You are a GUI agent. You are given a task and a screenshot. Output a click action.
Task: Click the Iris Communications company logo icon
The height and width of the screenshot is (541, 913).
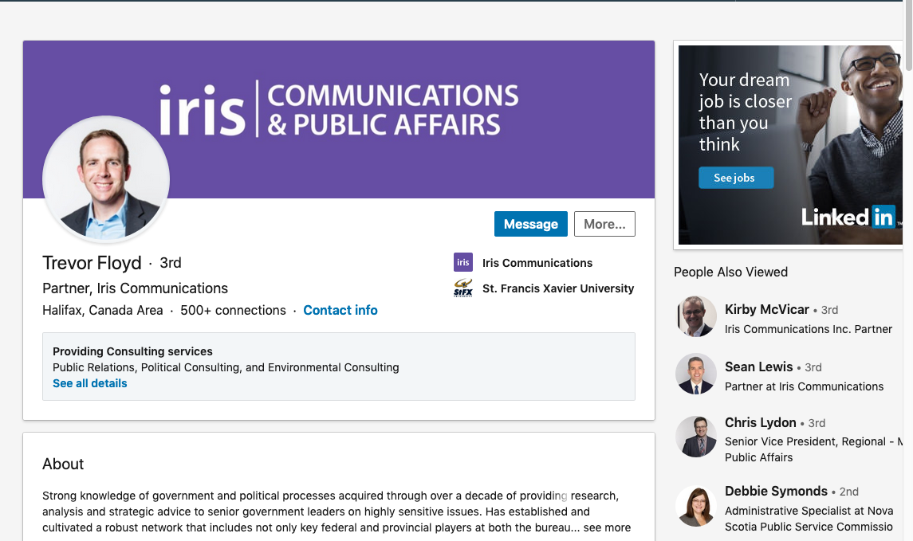462,262
